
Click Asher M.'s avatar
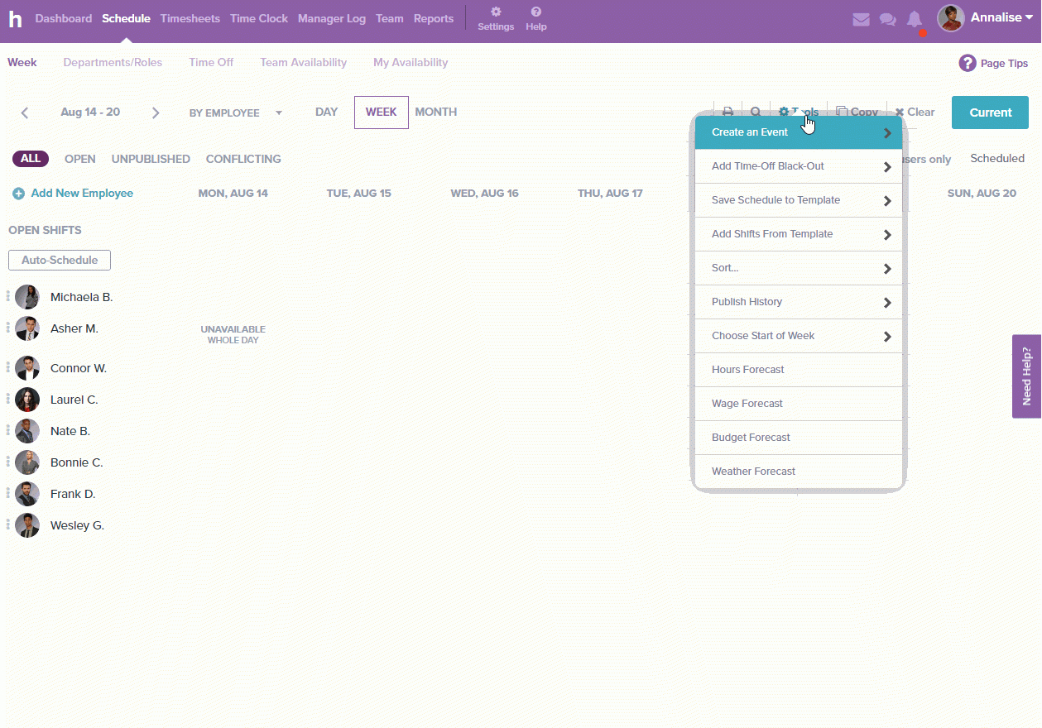27,328
